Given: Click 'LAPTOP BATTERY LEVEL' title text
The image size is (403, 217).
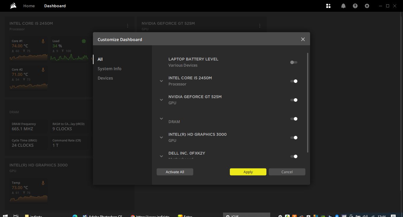Looking at the screenshot, I should point(193,59).
